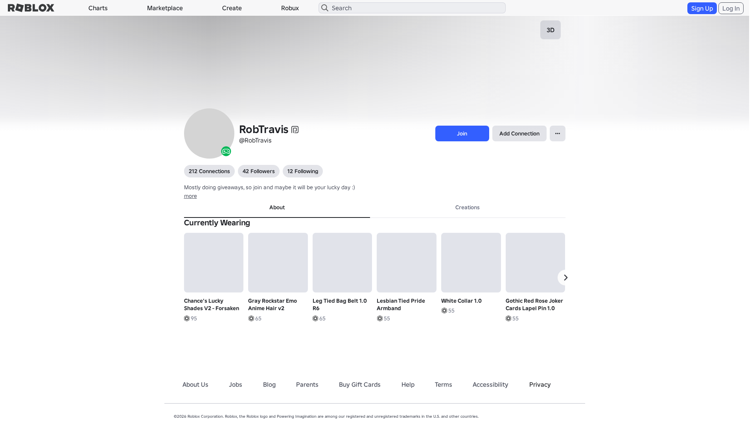This screenshot has height=424, width=755.
Task: Click the search magnifier icon
Action: tap(325, 8)
